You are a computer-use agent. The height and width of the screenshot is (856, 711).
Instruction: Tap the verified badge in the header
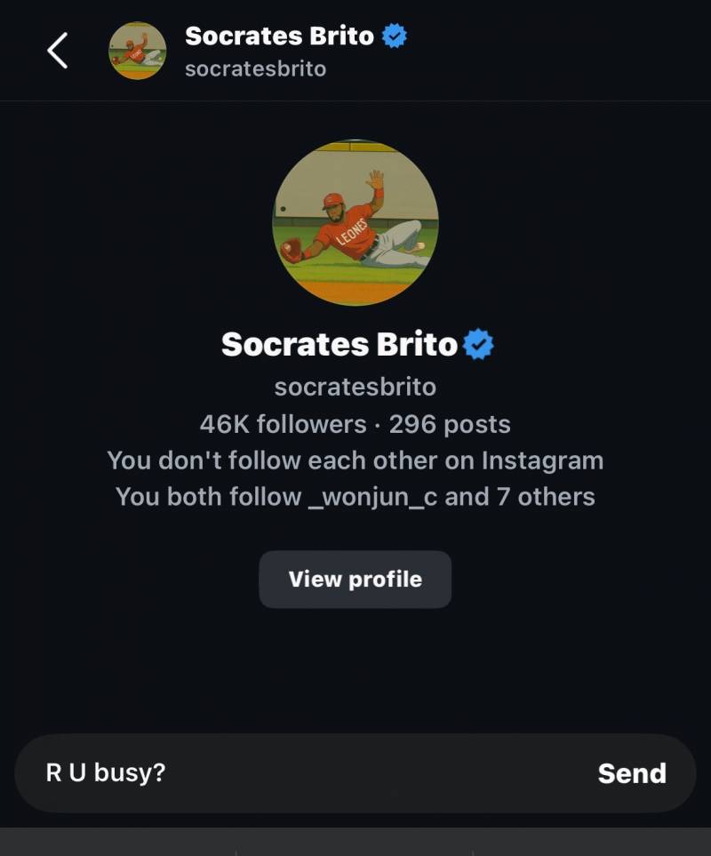394,36
